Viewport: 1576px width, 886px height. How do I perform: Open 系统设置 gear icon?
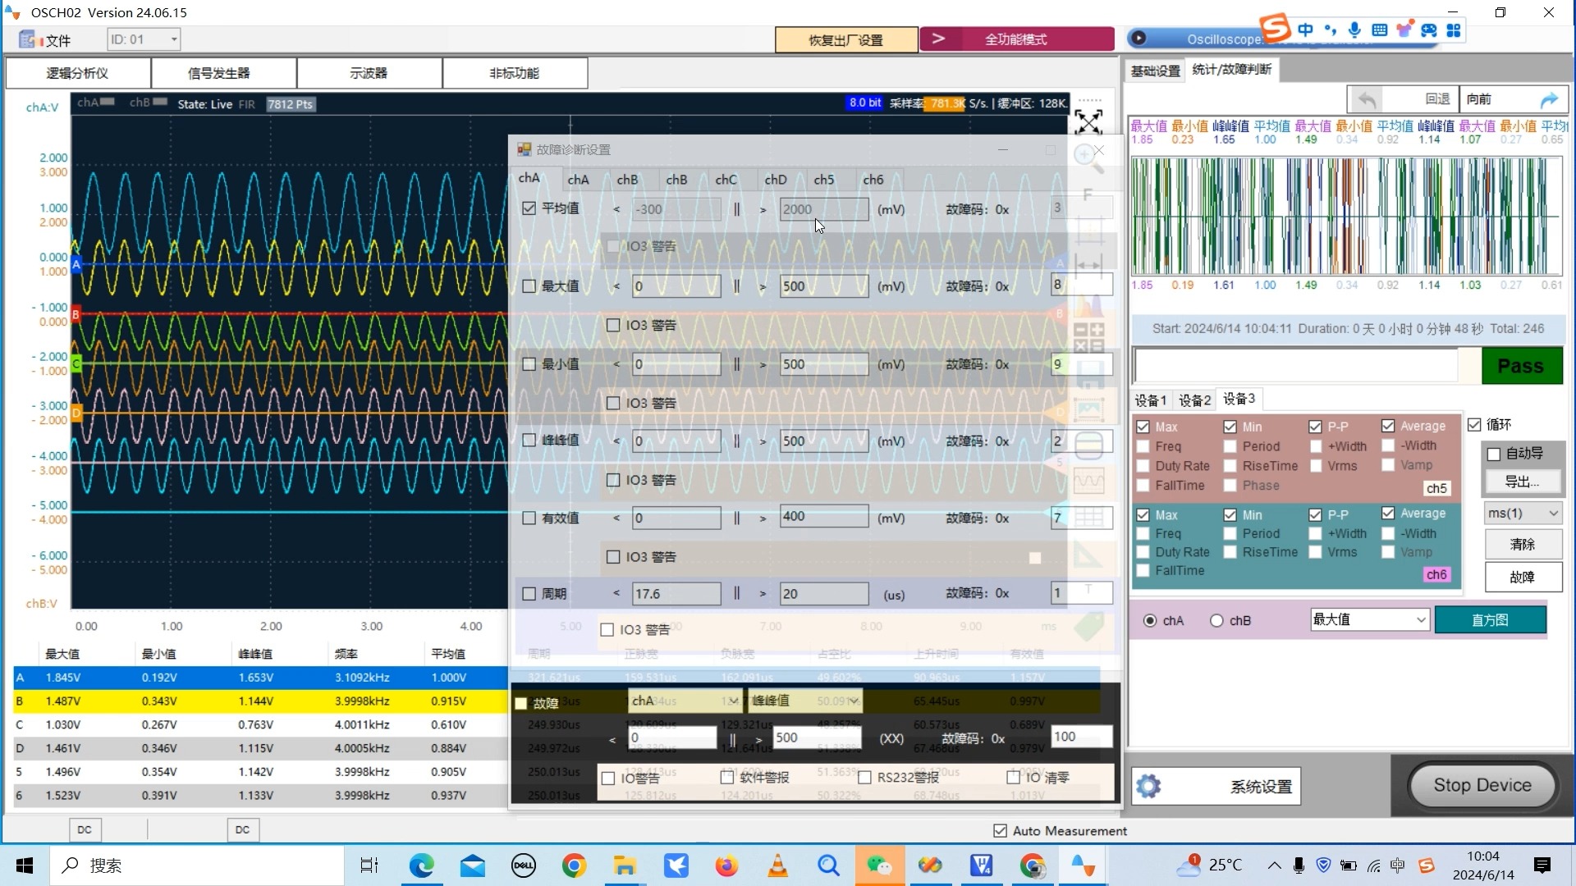point(1148,786)
